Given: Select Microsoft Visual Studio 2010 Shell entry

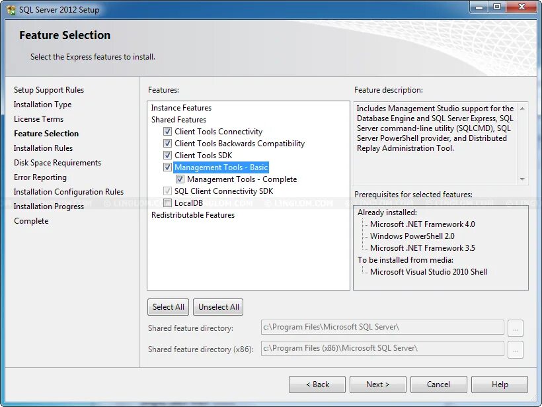Looking at the screenshot, I should click(x=428, y=272).
